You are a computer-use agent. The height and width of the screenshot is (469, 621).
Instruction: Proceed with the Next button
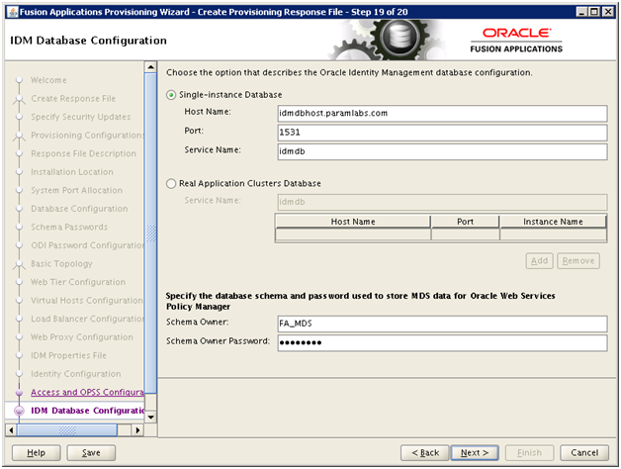click(x=475, y=452)
